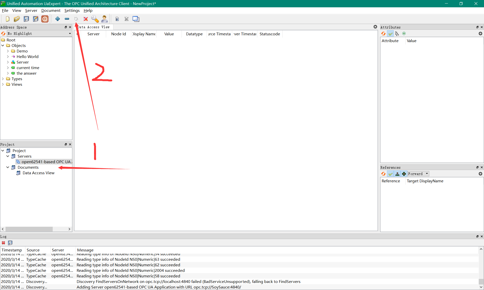Open the No Highlight dropdown
Viewport: 484px width, 290px height.
pos(39,34)
